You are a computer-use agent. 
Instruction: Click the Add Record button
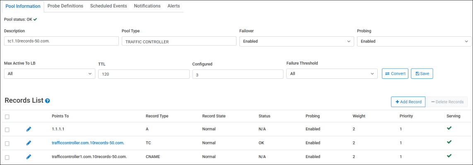click(x=408, y=102)
